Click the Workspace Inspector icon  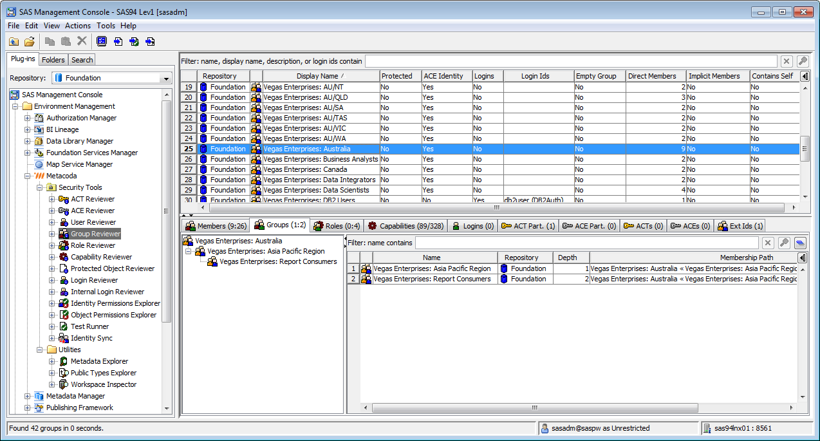tap(64, 384)
